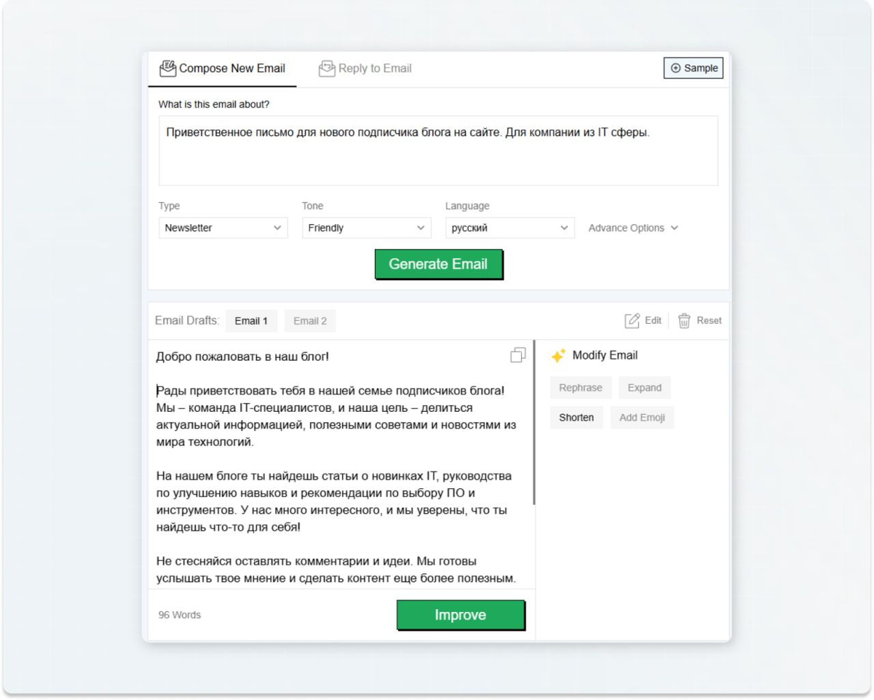Select the Email 1 draft tab

pos(251,321)
